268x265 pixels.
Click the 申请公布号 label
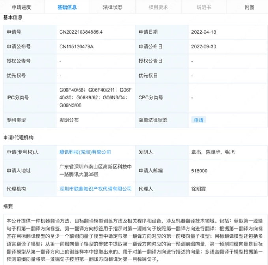pyautogui.click(x=19, y=47)
